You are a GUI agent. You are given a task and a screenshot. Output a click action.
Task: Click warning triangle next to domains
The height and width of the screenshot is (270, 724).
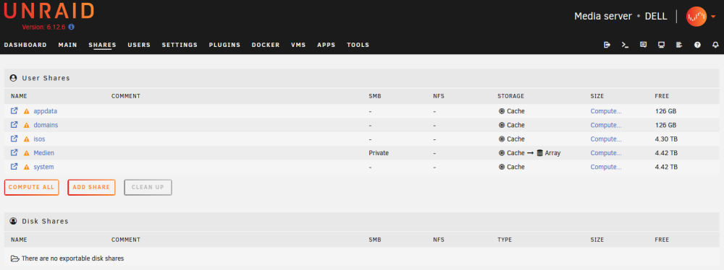(26, 126)
